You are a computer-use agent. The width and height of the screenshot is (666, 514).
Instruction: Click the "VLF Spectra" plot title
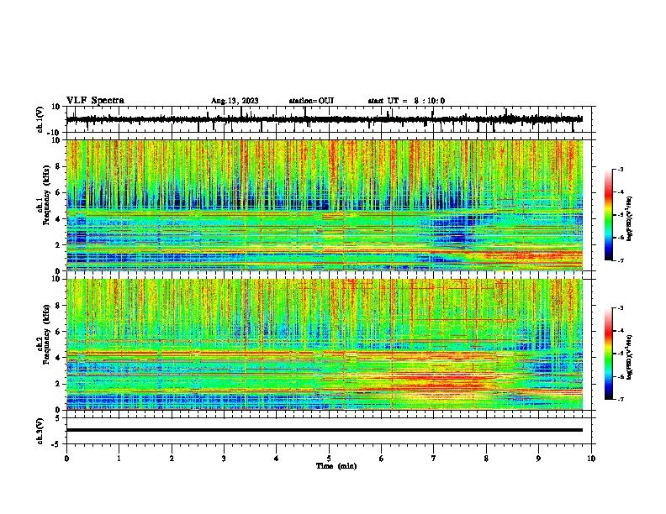click(95, 101)
